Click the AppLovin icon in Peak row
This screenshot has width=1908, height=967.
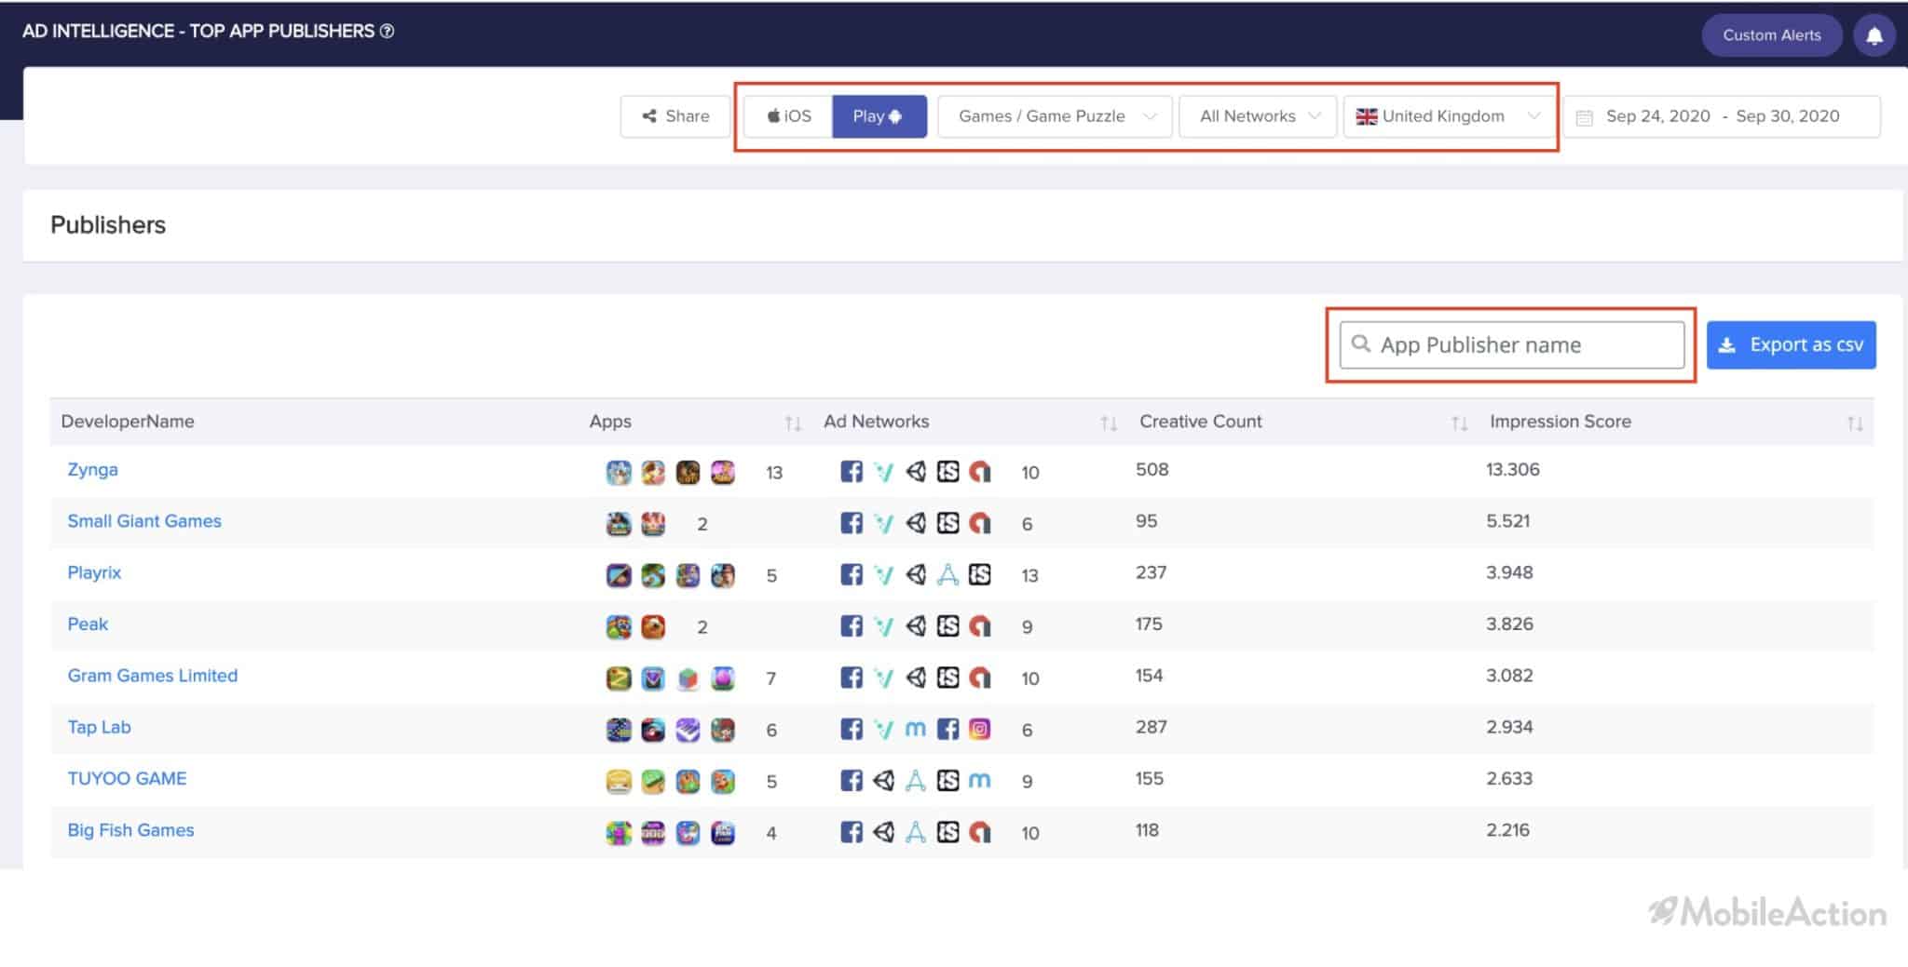click(x=979, y=626)
